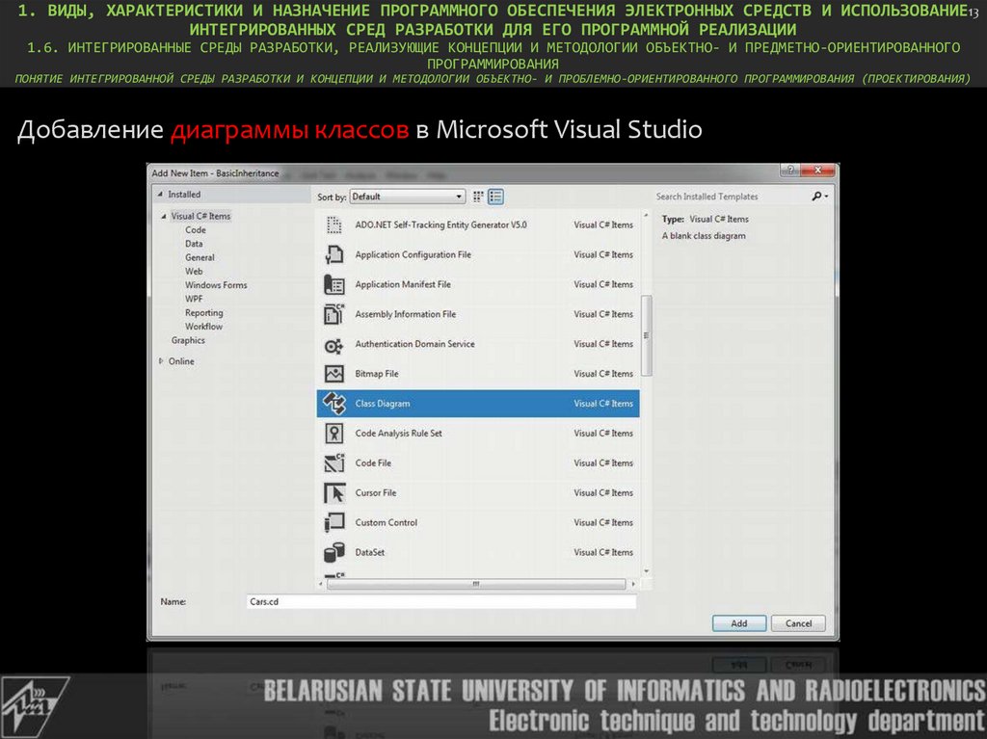Select the Graphics category
The image size is (987, 739).
188,340
